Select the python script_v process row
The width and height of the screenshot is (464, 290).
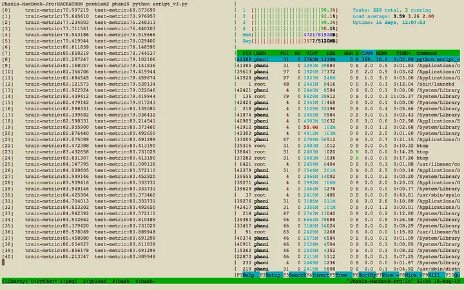[x=348, y=59]
